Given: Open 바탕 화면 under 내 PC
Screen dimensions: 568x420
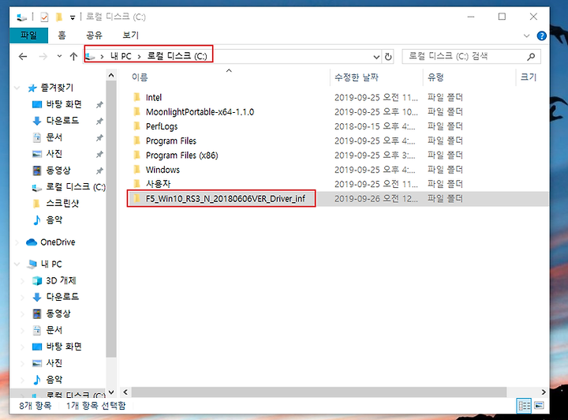Looking at the screenshot, I should click(x=64, y=347).
